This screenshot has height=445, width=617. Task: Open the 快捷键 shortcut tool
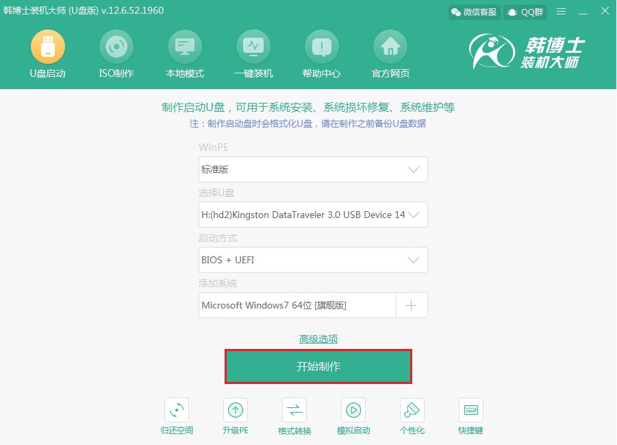click(470, 416)
